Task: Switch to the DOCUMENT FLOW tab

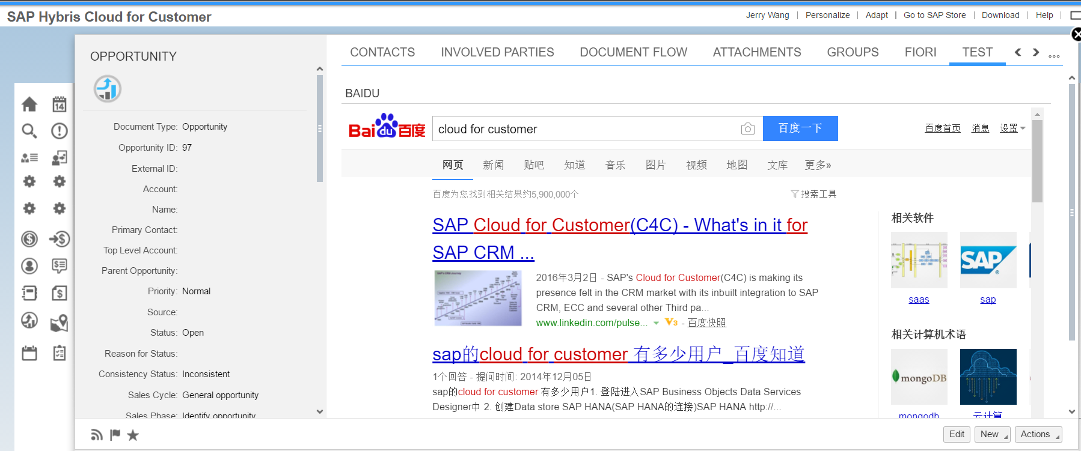Action: tap(633, 52)
